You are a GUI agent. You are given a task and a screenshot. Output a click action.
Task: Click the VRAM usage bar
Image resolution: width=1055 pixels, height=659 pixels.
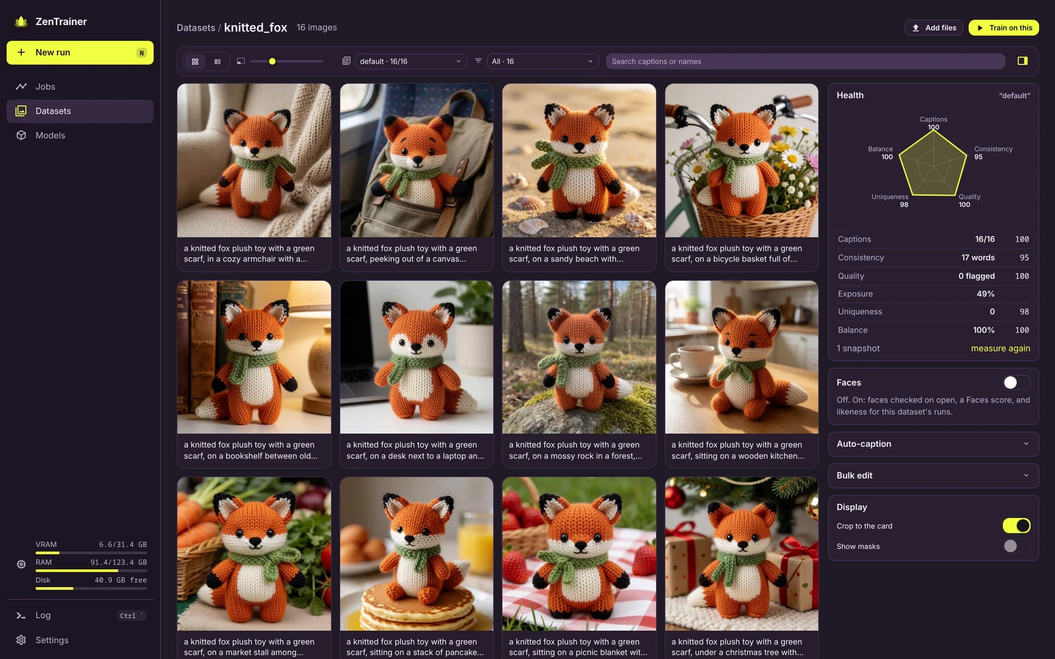[91, 553]
